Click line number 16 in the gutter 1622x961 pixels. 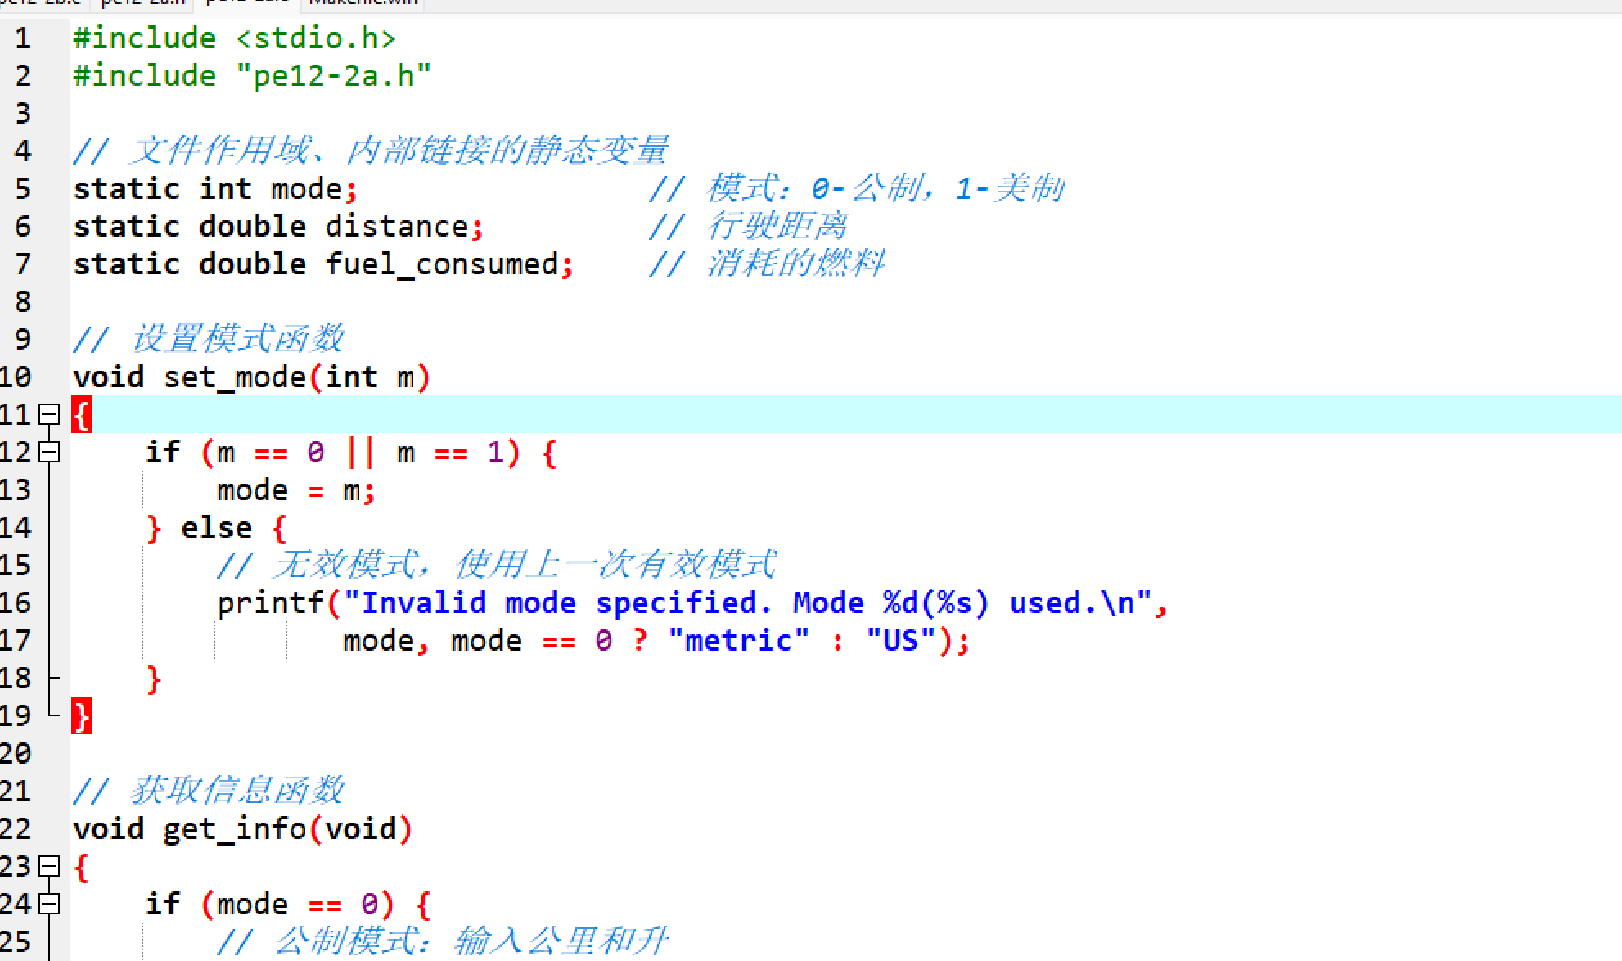16,603
